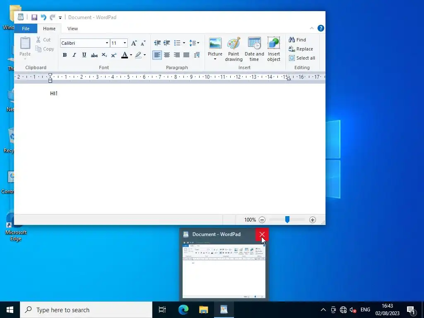This screenshot has width=424, height=318.
Task: Grow font size with large A icon
Action: pyautogui.click(x=134, y=43)
